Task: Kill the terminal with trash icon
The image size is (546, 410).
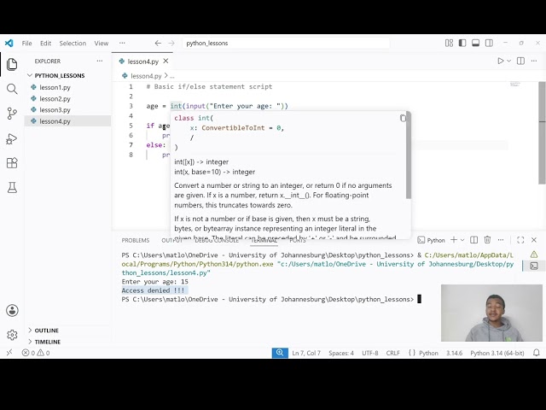Action: pos(487,240)
